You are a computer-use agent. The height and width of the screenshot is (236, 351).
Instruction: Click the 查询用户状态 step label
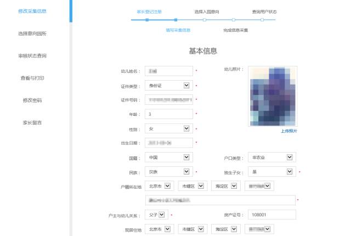click(x=264, y=12)
